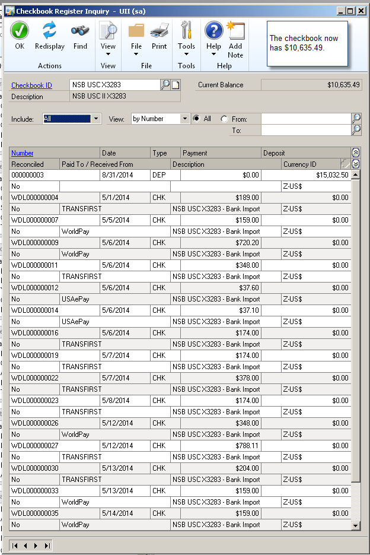Image resolution: width=370 pixels, height=555 pixels.
Task: Click the Date column header
Action: (x=125, y=153)
